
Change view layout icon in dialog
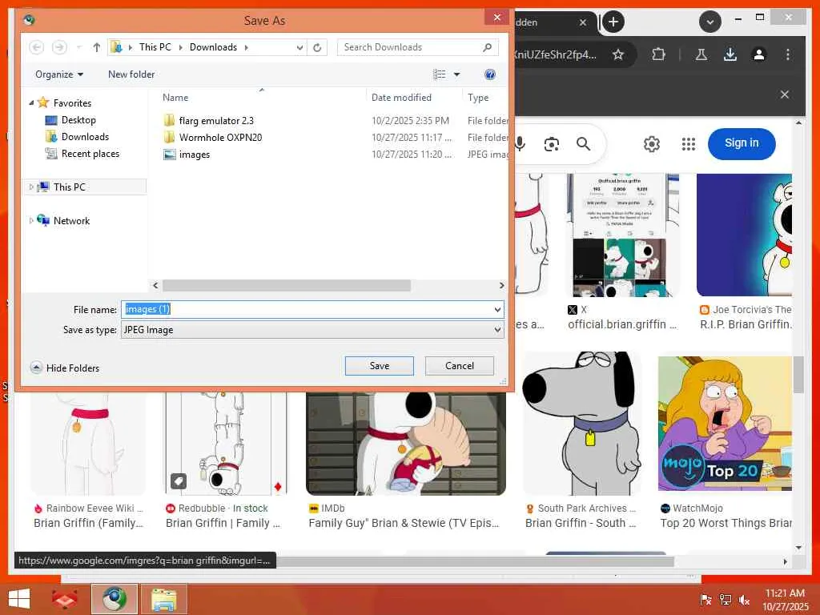point(440,74)
